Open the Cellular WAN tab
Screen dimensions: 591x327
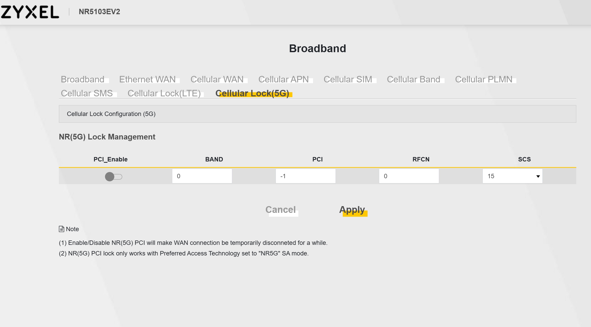click(x=217, y=79)
